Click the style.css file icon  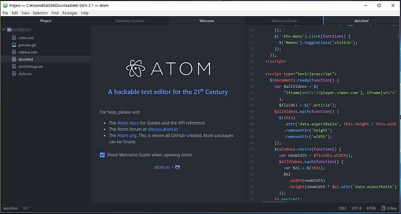(x=14, y=73)
